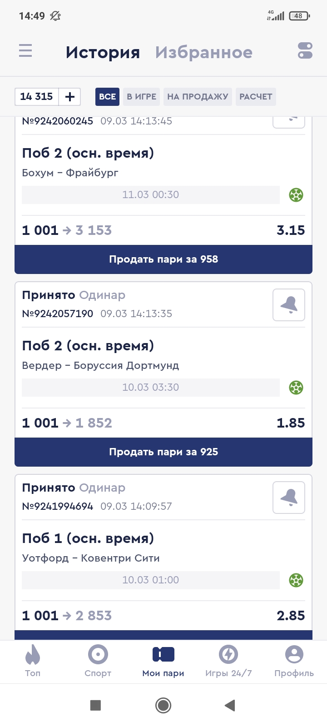
Task: Open the Профиль page
Action: coord(294,661)
